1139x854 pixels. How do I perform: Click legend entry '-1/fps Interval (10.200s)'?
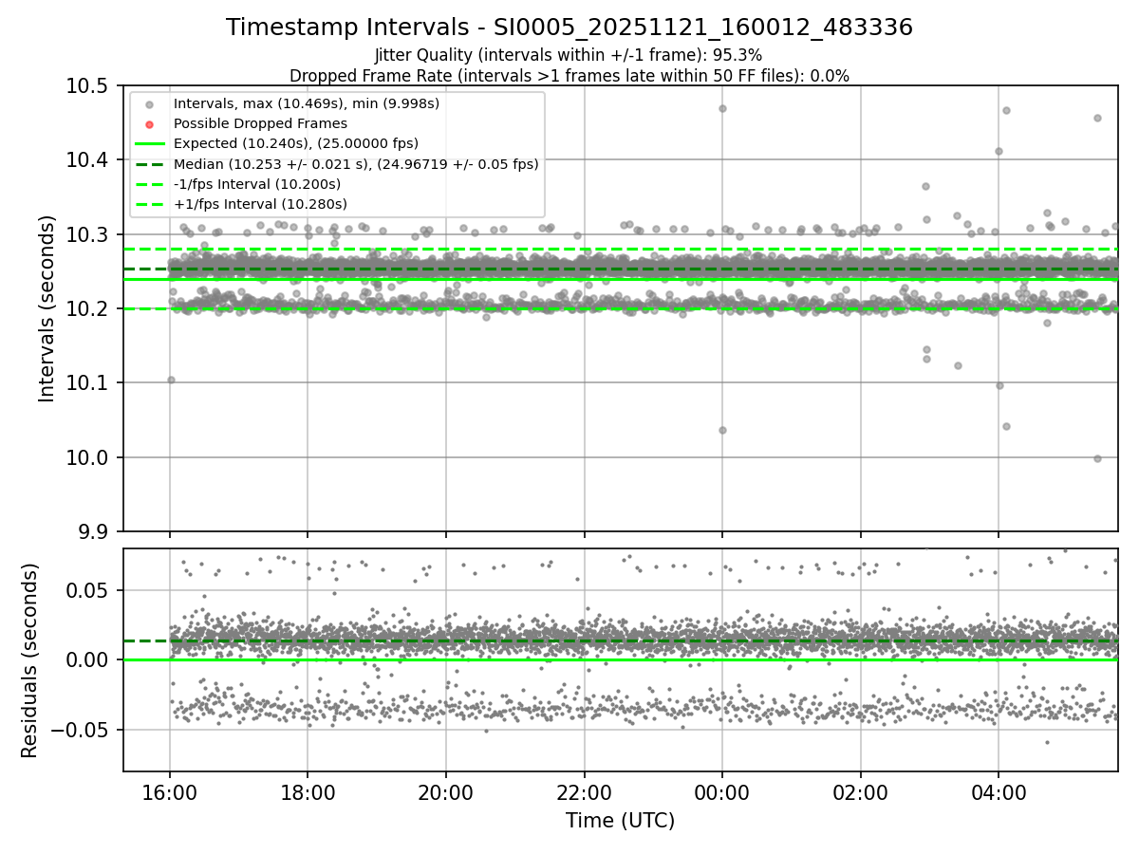256,184
